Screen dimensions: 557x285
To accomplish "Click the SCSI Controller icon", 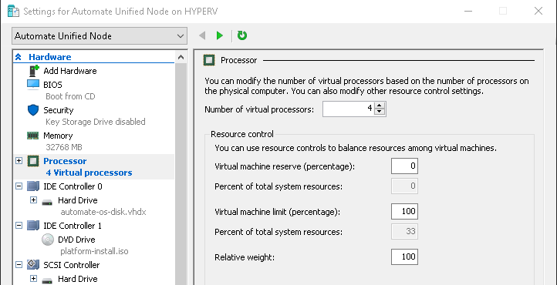I will coord(33,265).
